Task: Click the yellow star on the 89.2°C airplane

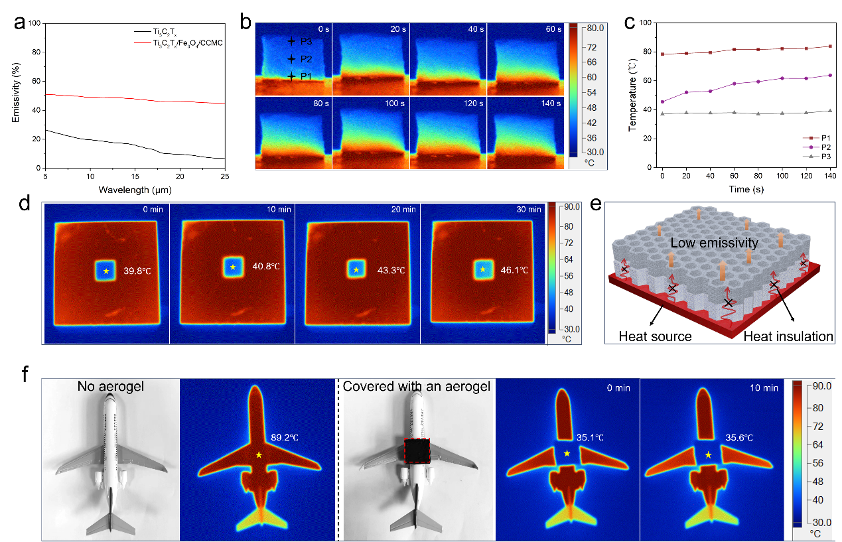Action: [x=259, y=454]
